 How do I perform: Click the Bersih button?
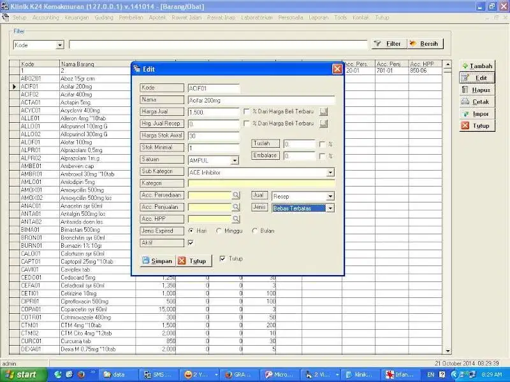click(425, 43)
